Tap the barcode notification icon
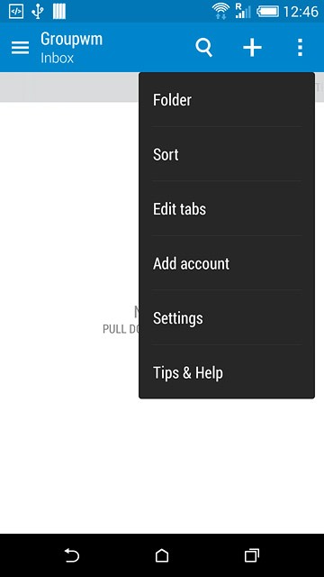Image resolution: width=324 pixels, height=577 pixels. (59, 12)
